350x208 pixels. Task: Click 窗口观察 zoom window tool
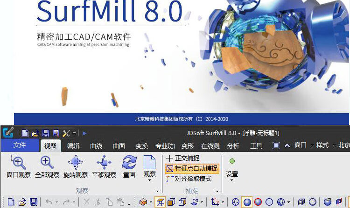point(19,166)
